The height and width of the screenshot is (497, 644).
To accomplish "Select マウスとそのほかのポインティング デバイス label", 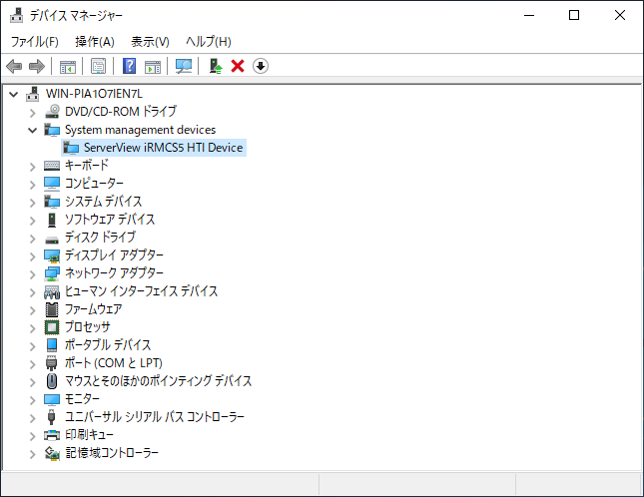I will [158, 381].
